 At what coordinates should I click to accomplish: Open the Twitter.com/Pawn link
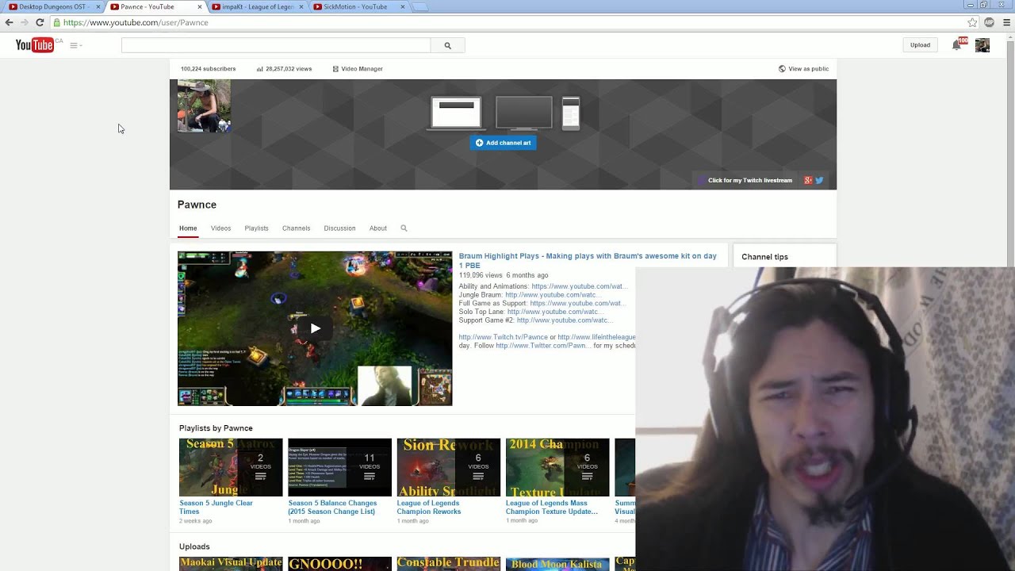coord(543,346)
